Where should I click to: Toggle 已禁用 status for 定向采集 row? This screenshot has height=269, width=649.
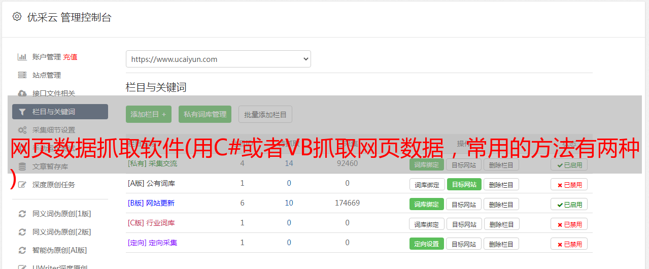coord(569,244)
